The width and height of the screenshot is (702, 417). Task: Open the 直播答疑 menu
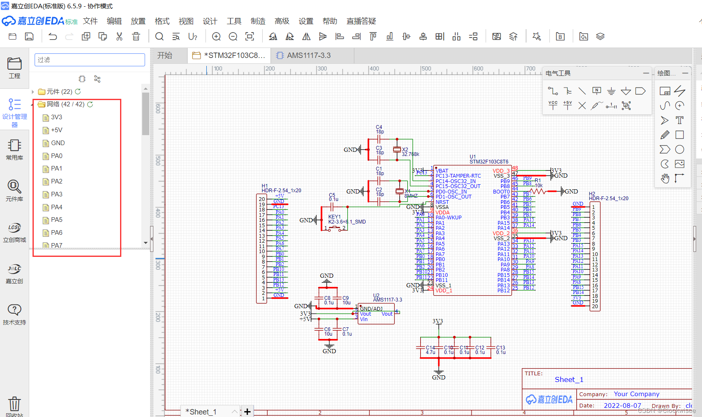click(x=361, y=21)
